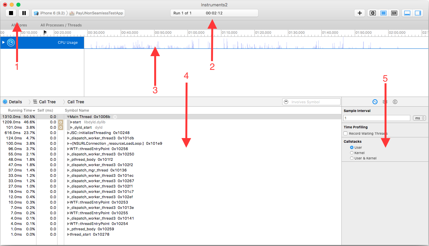429x246 pixels.
Task: Open the ms sample interval unit dropdown
Action: [419, 118]
